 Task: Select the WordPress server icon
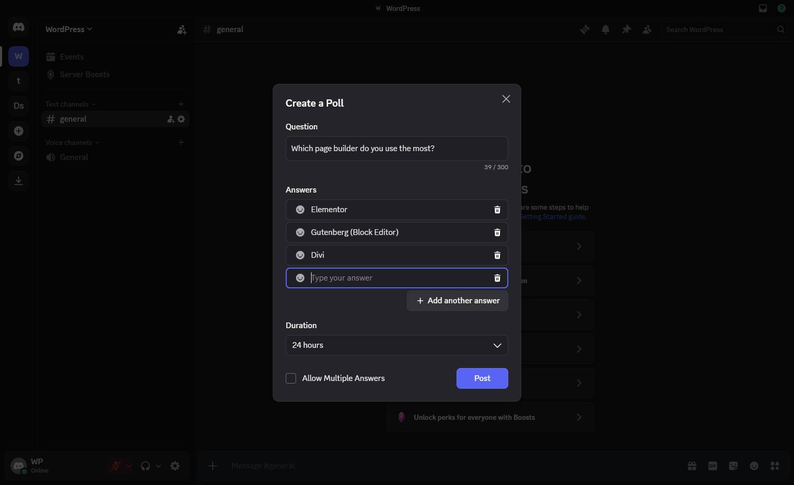pyautogui.click(x=19, y=56)
